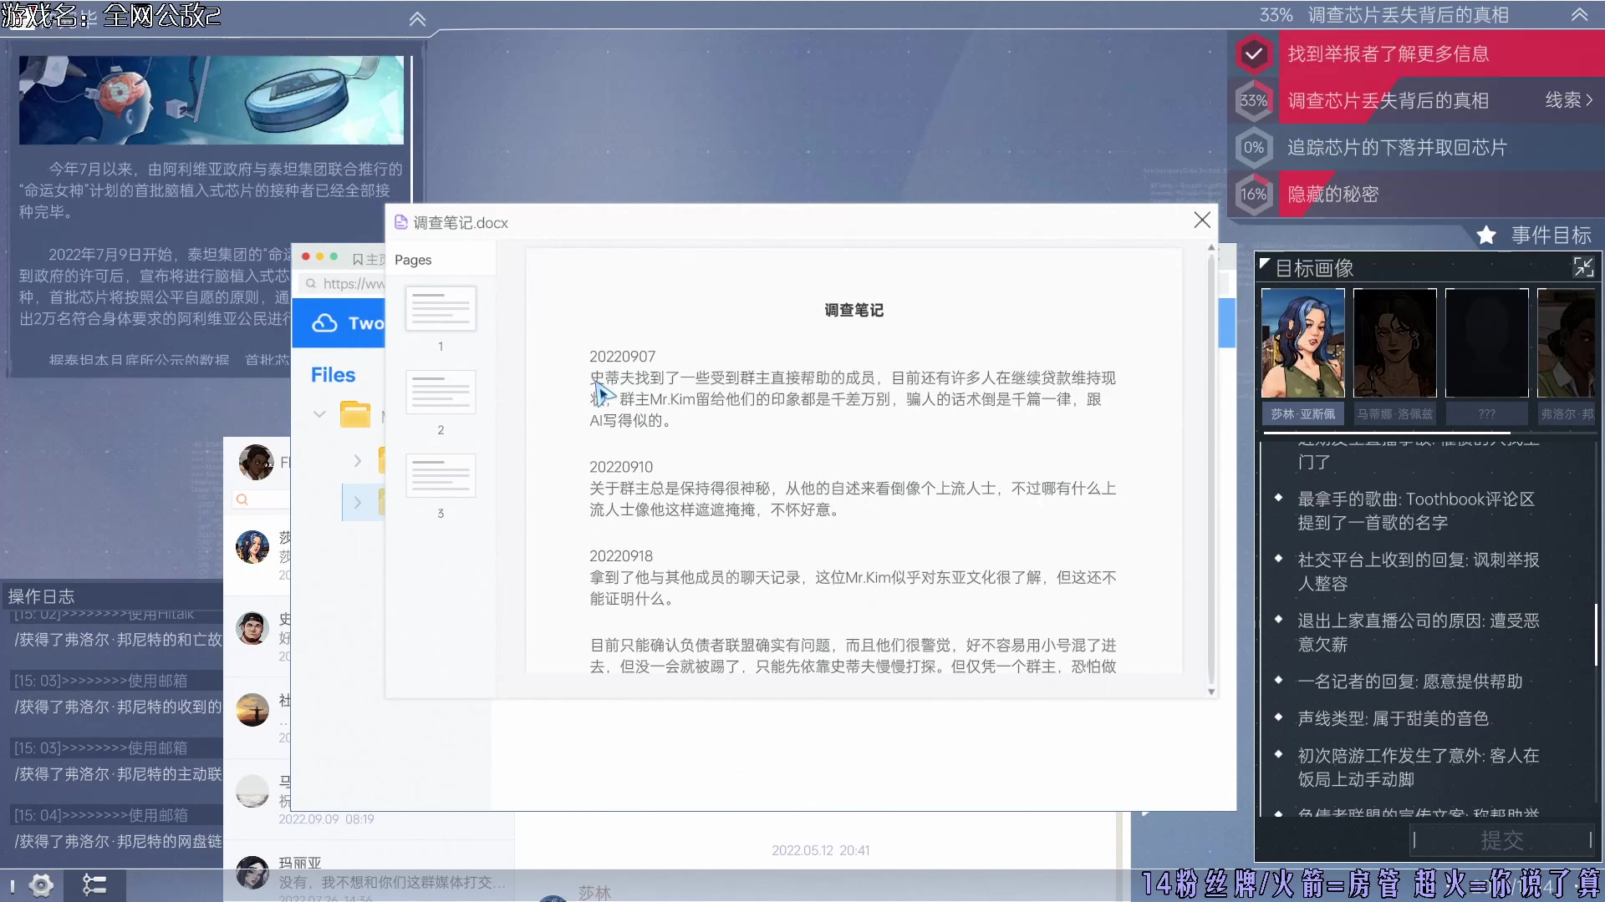The height and width of the screenshot is (902, 1605).
Task: Open the settings gear in the taskbar
Action: click(40, 885)
